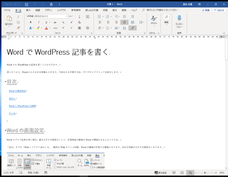Image resolution: width=228 pixels, height=177 pixels.
Task: Sort text A to Z icon
Action: (124, 28)
